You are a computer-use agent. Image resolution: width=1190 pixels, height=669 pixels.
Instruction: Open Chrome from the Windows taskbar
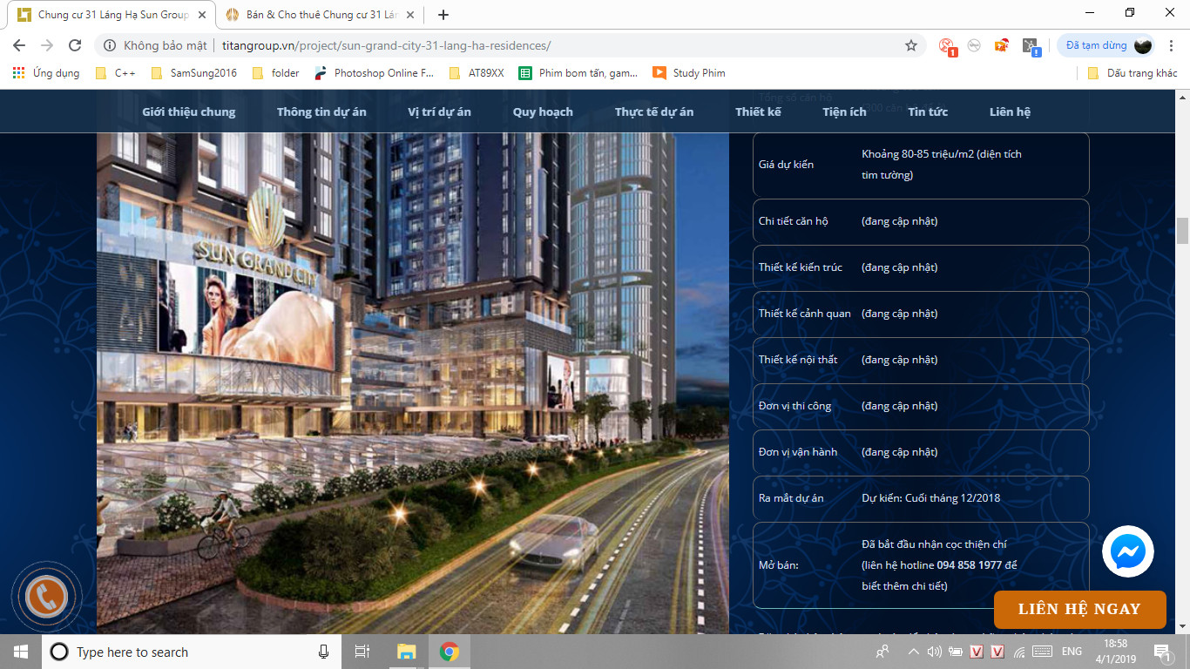pyautogui.click(x=450, y=652)
